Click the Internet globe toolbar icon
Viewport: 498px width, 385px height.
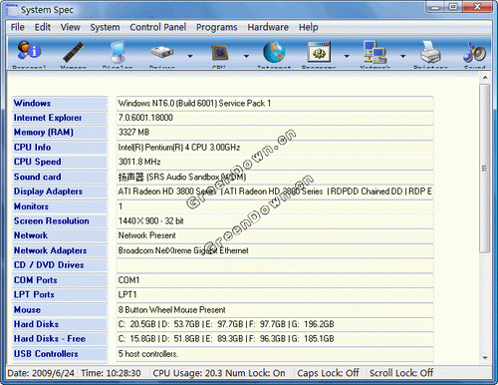(x=274, y=52)
